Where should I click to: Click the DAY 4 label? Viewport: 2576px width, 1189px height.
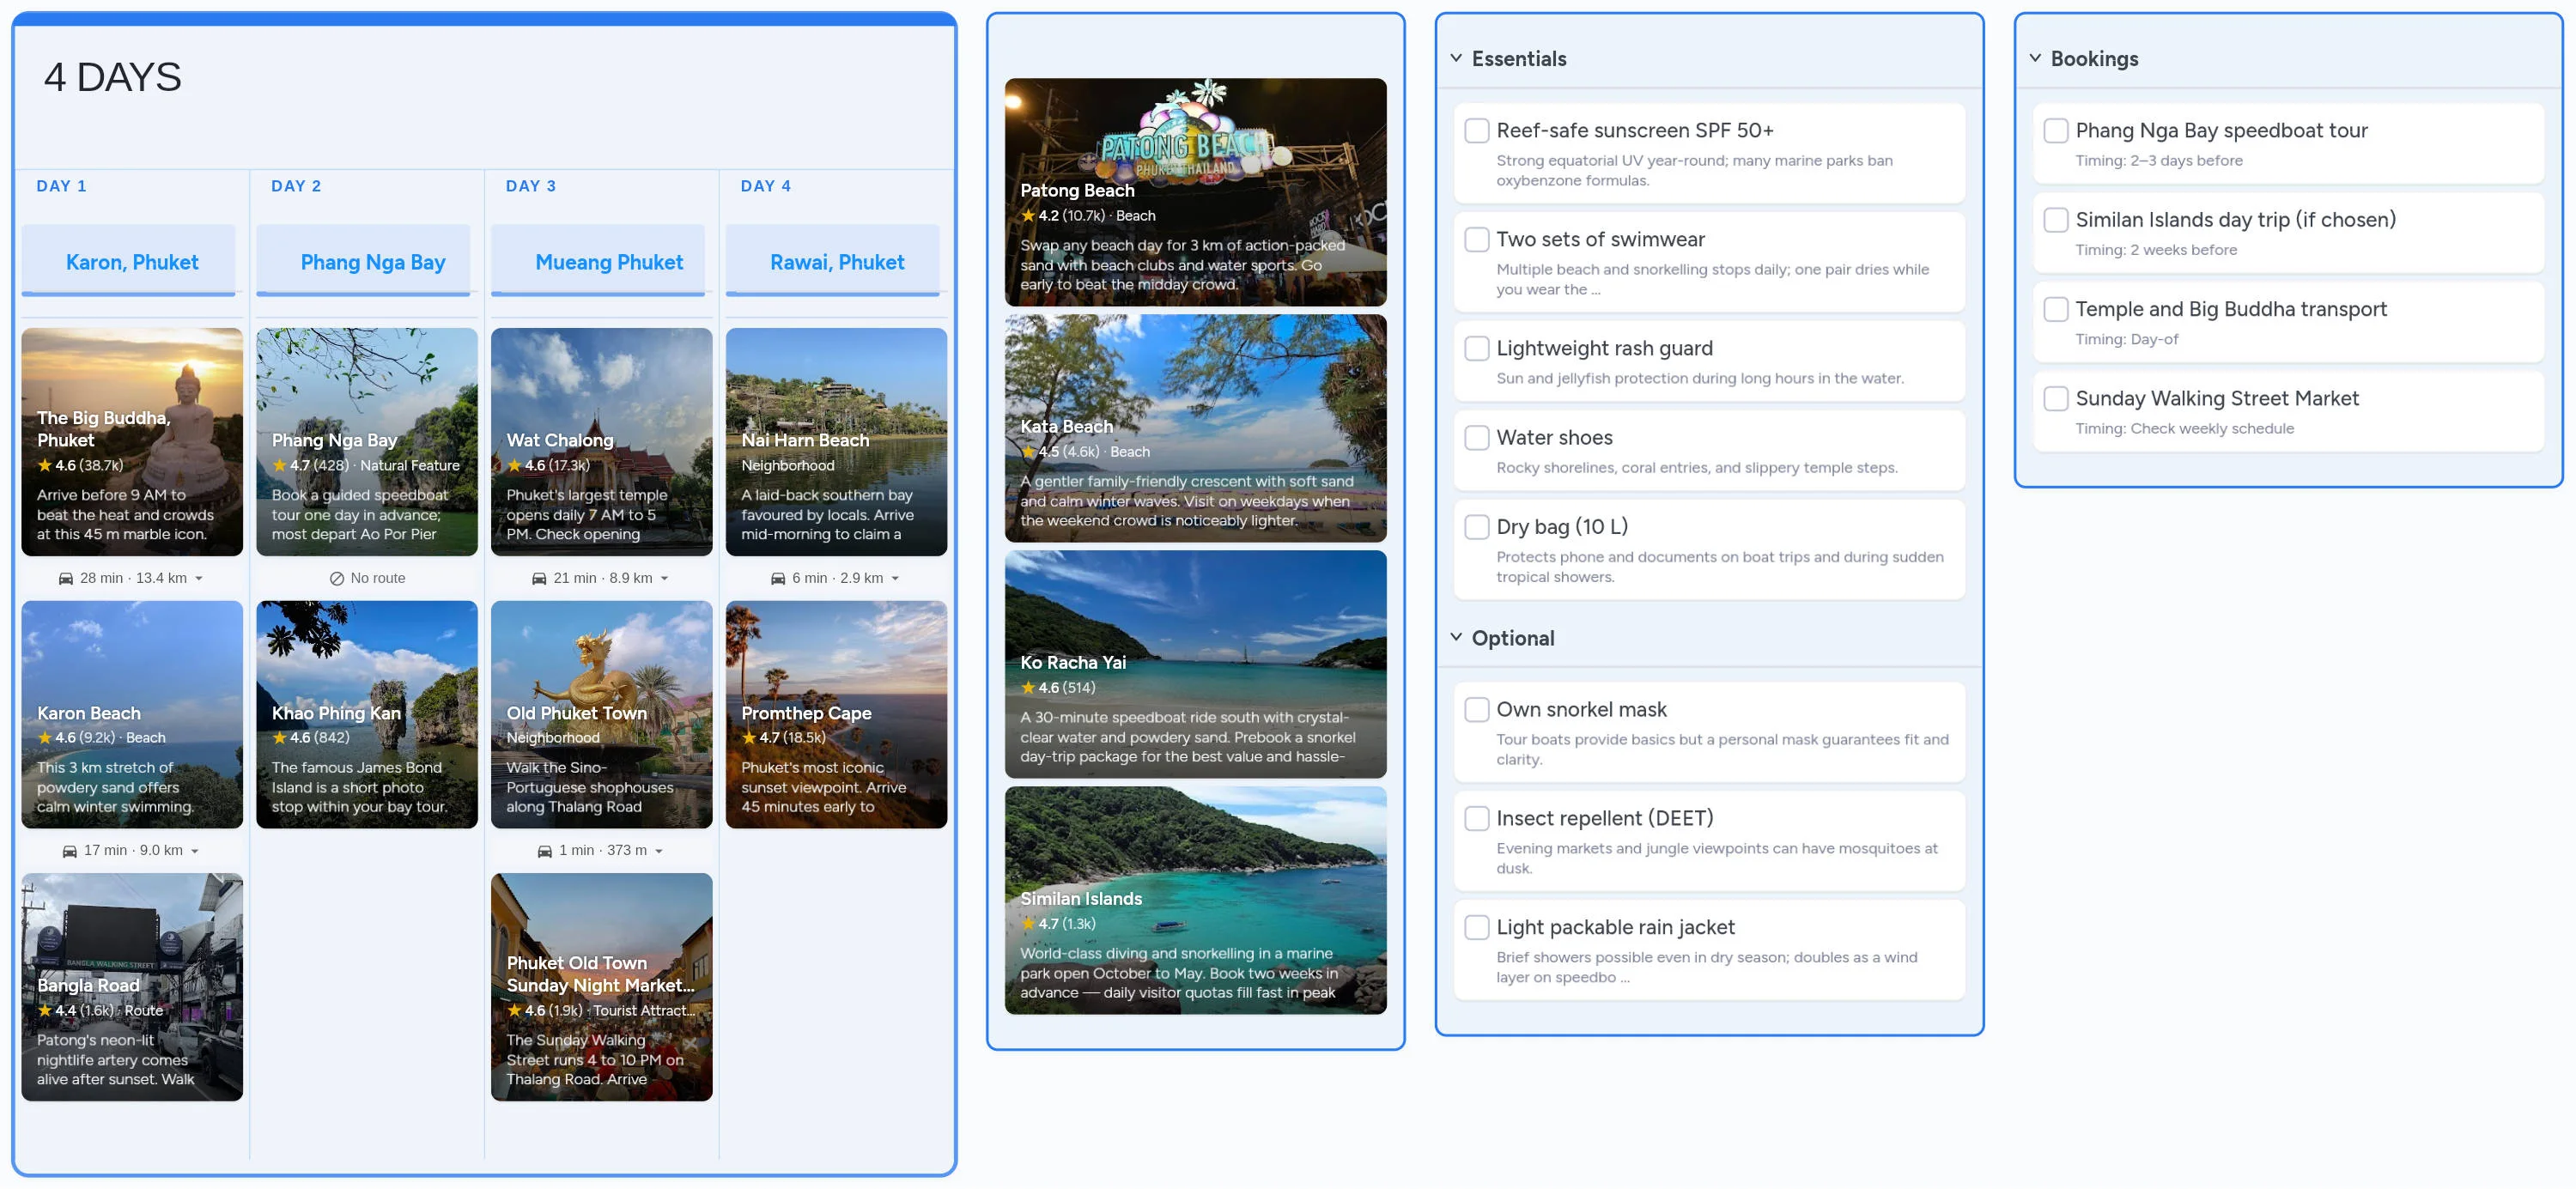pos(766,186)
